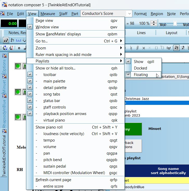The width and height of the screenshot is (189, 191).
Task: Click the document icon left of File menu
Action: tap(3, 14)
